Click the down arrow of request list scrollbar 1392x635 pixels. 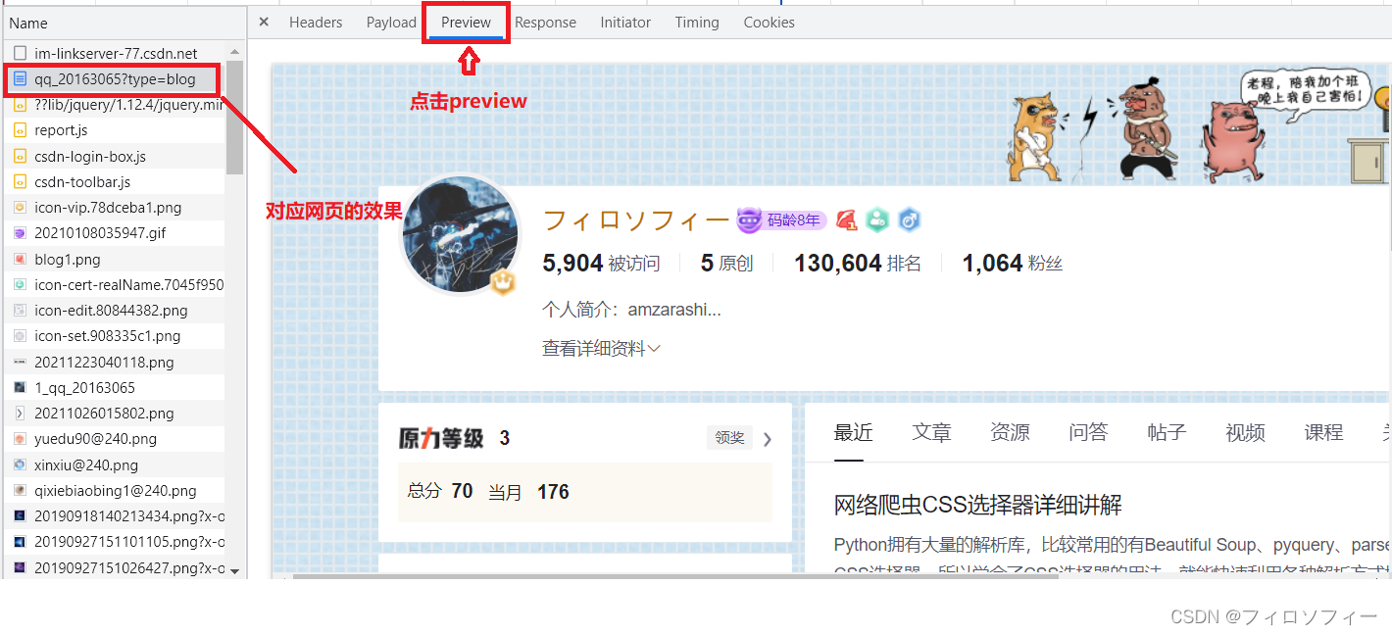click(235, 570)
